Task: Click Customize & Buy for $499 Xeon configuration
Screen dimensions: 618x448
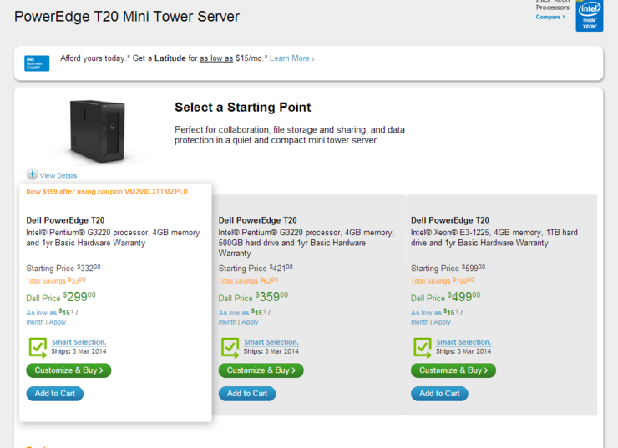Action: point(453,370)
